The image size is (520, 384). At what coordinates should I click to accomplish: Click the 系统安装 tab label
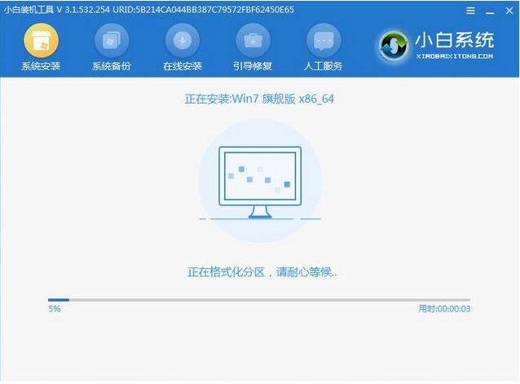[41, 66]
